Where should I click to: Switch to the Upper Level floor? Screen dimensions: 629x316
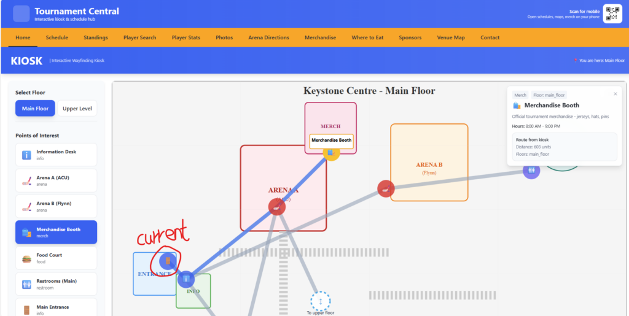[x=77, y=109]
